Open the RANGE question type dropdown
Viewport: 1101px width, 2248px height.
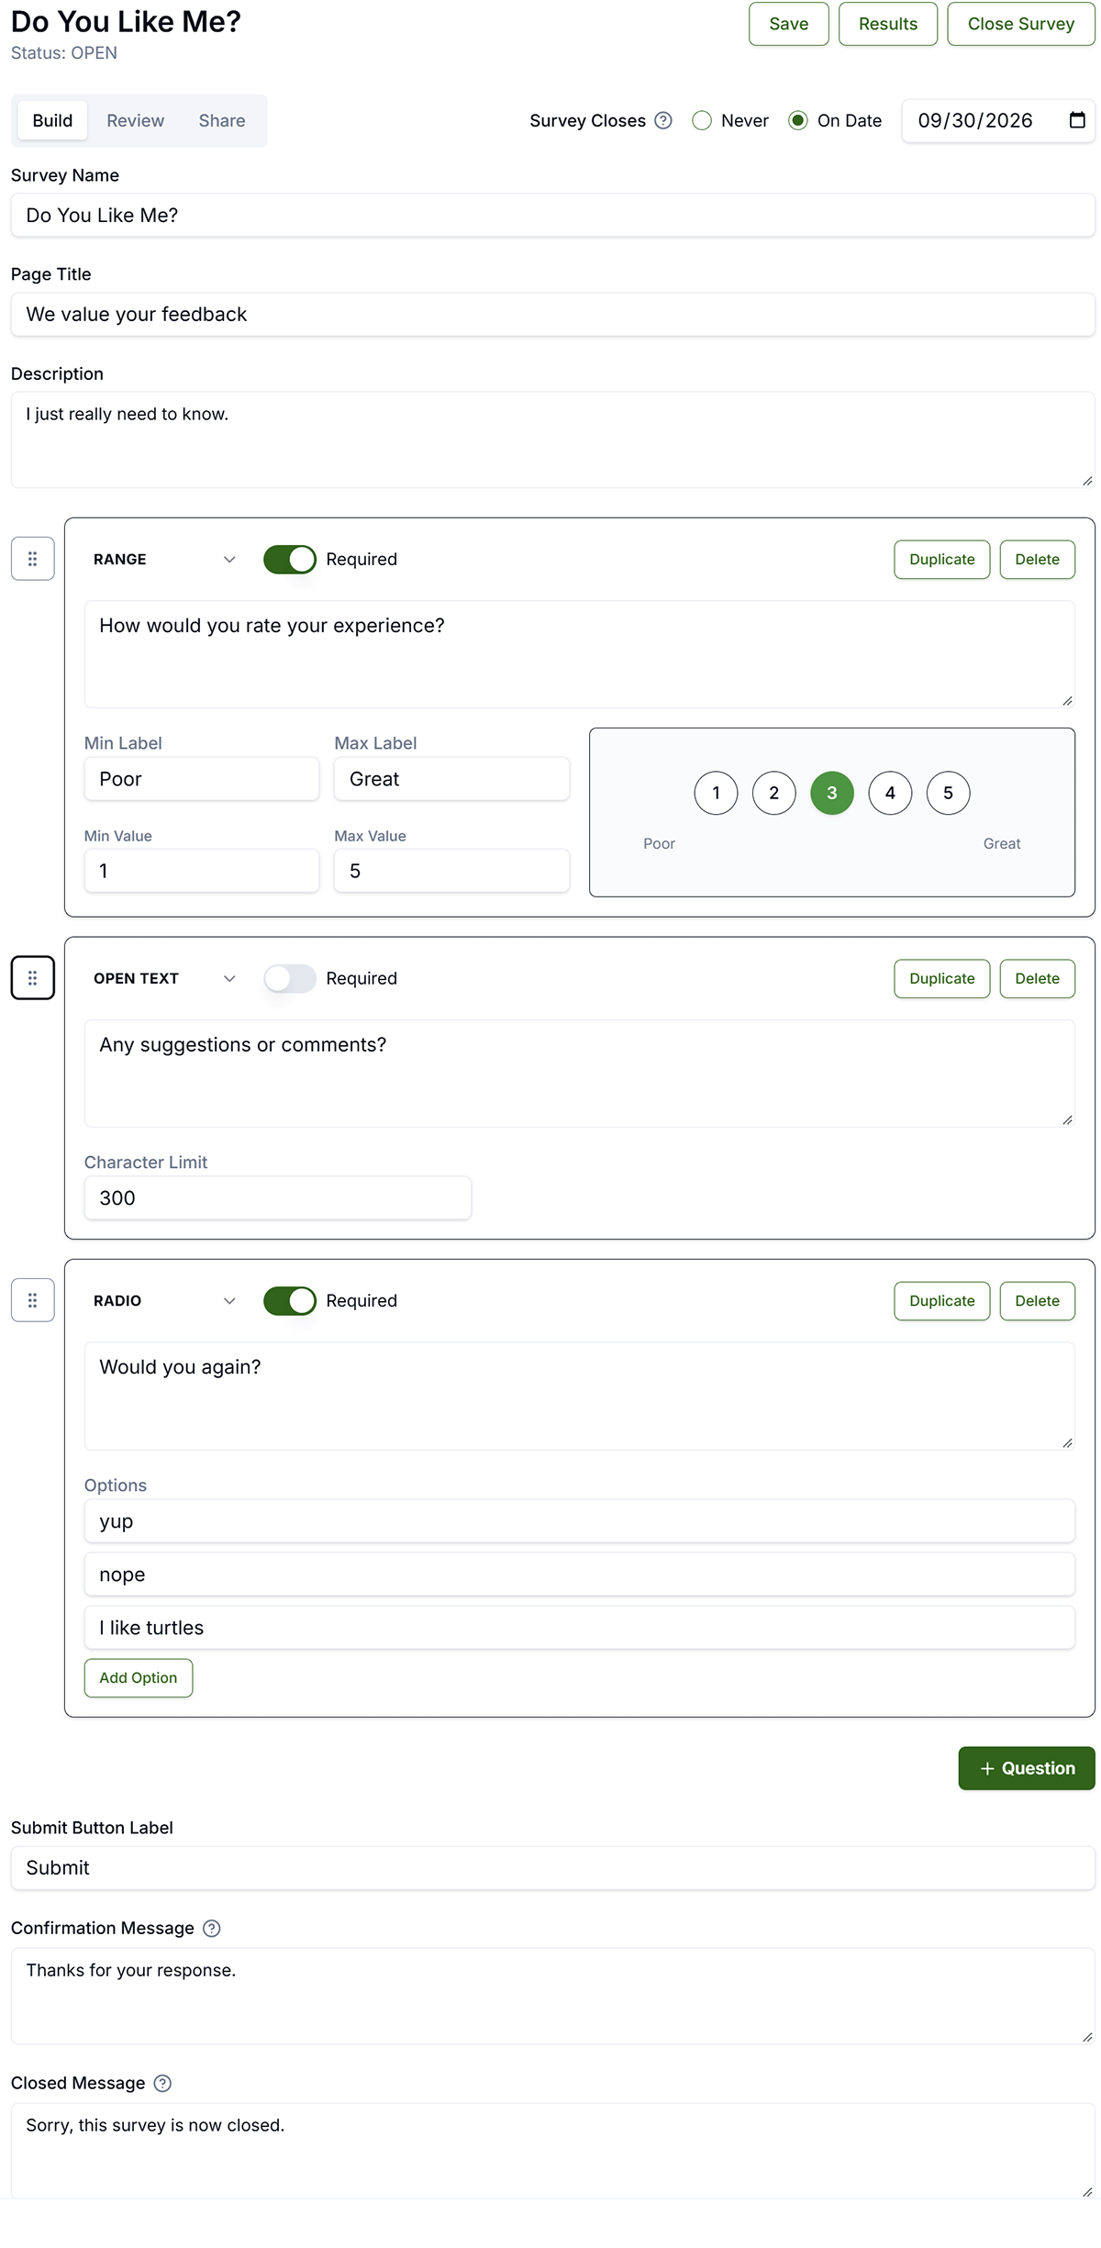pos(165,559)
